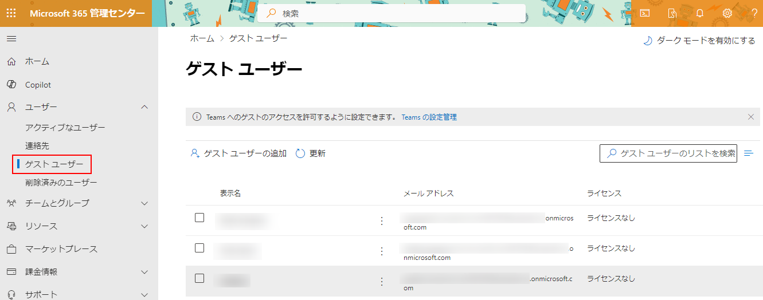Image resolution: width=763 pixels, height=300 pixels.
Task: Click the refresh circular arrow icon
Action: [x=300, y=153]
